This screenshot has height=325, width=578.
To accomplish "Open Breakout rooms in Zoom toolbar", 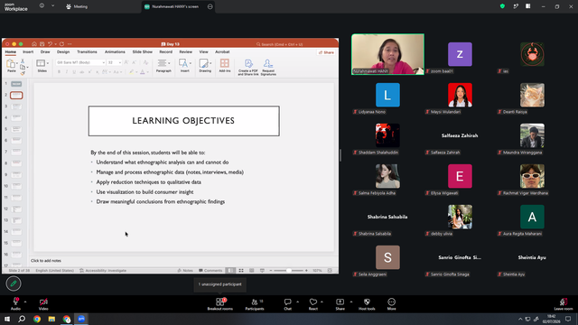I will (219, 303).
